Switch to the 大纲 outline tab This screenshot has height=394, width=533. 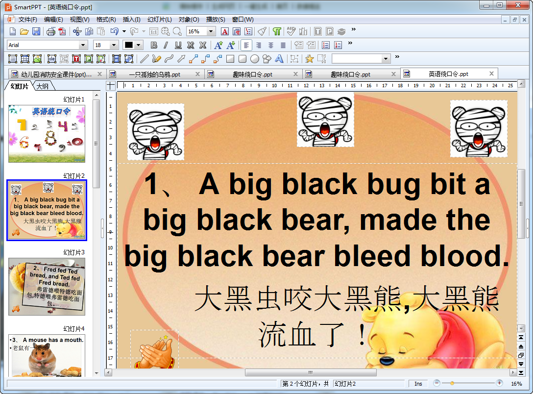[43, 86]
